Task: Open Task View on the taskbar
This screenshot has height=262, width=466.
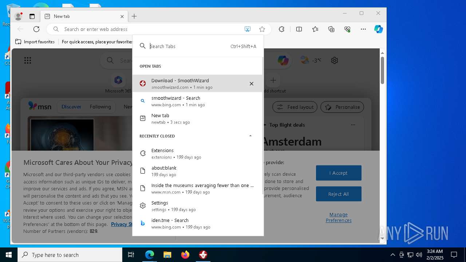Action: click(131, 255)
